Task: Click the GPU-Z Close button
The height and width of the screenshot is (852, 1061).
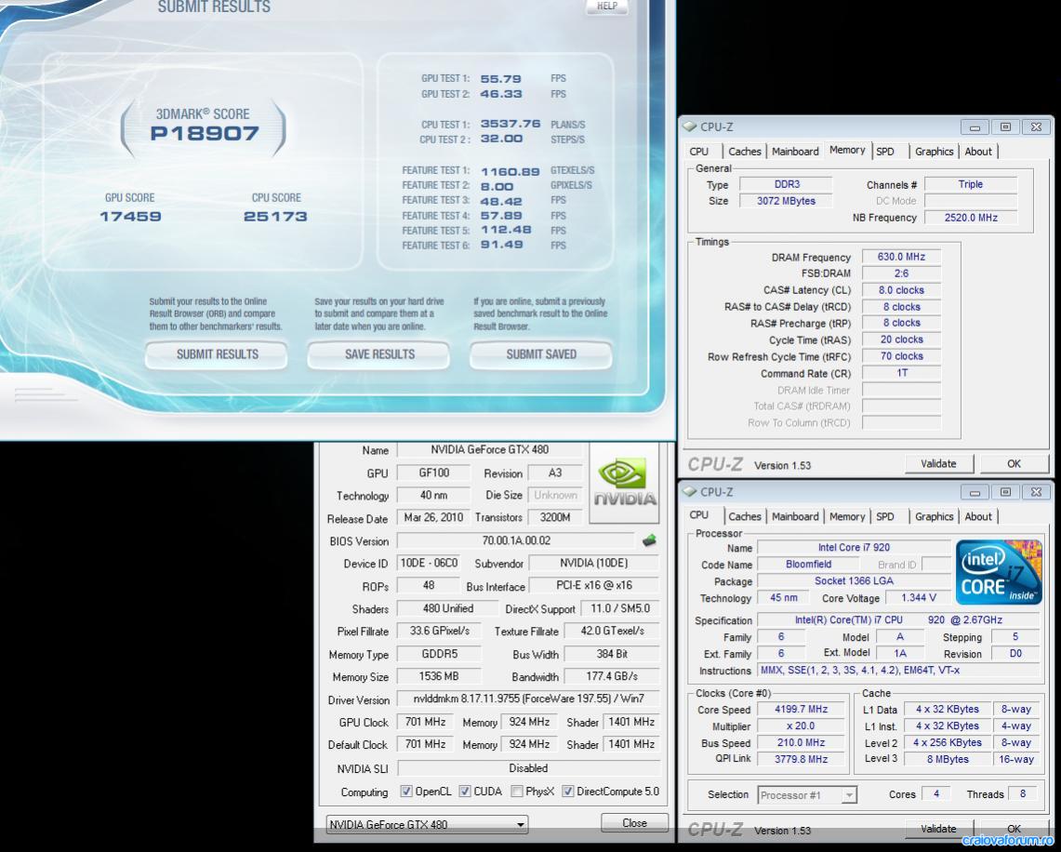Action: (634, 823)
